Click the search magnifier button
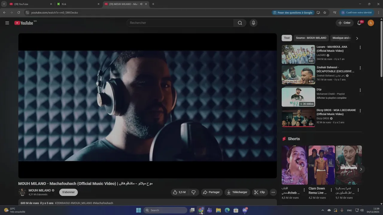The height and width of the screenshot is (215, 383). pyautogui.click(x=240, y=23)
